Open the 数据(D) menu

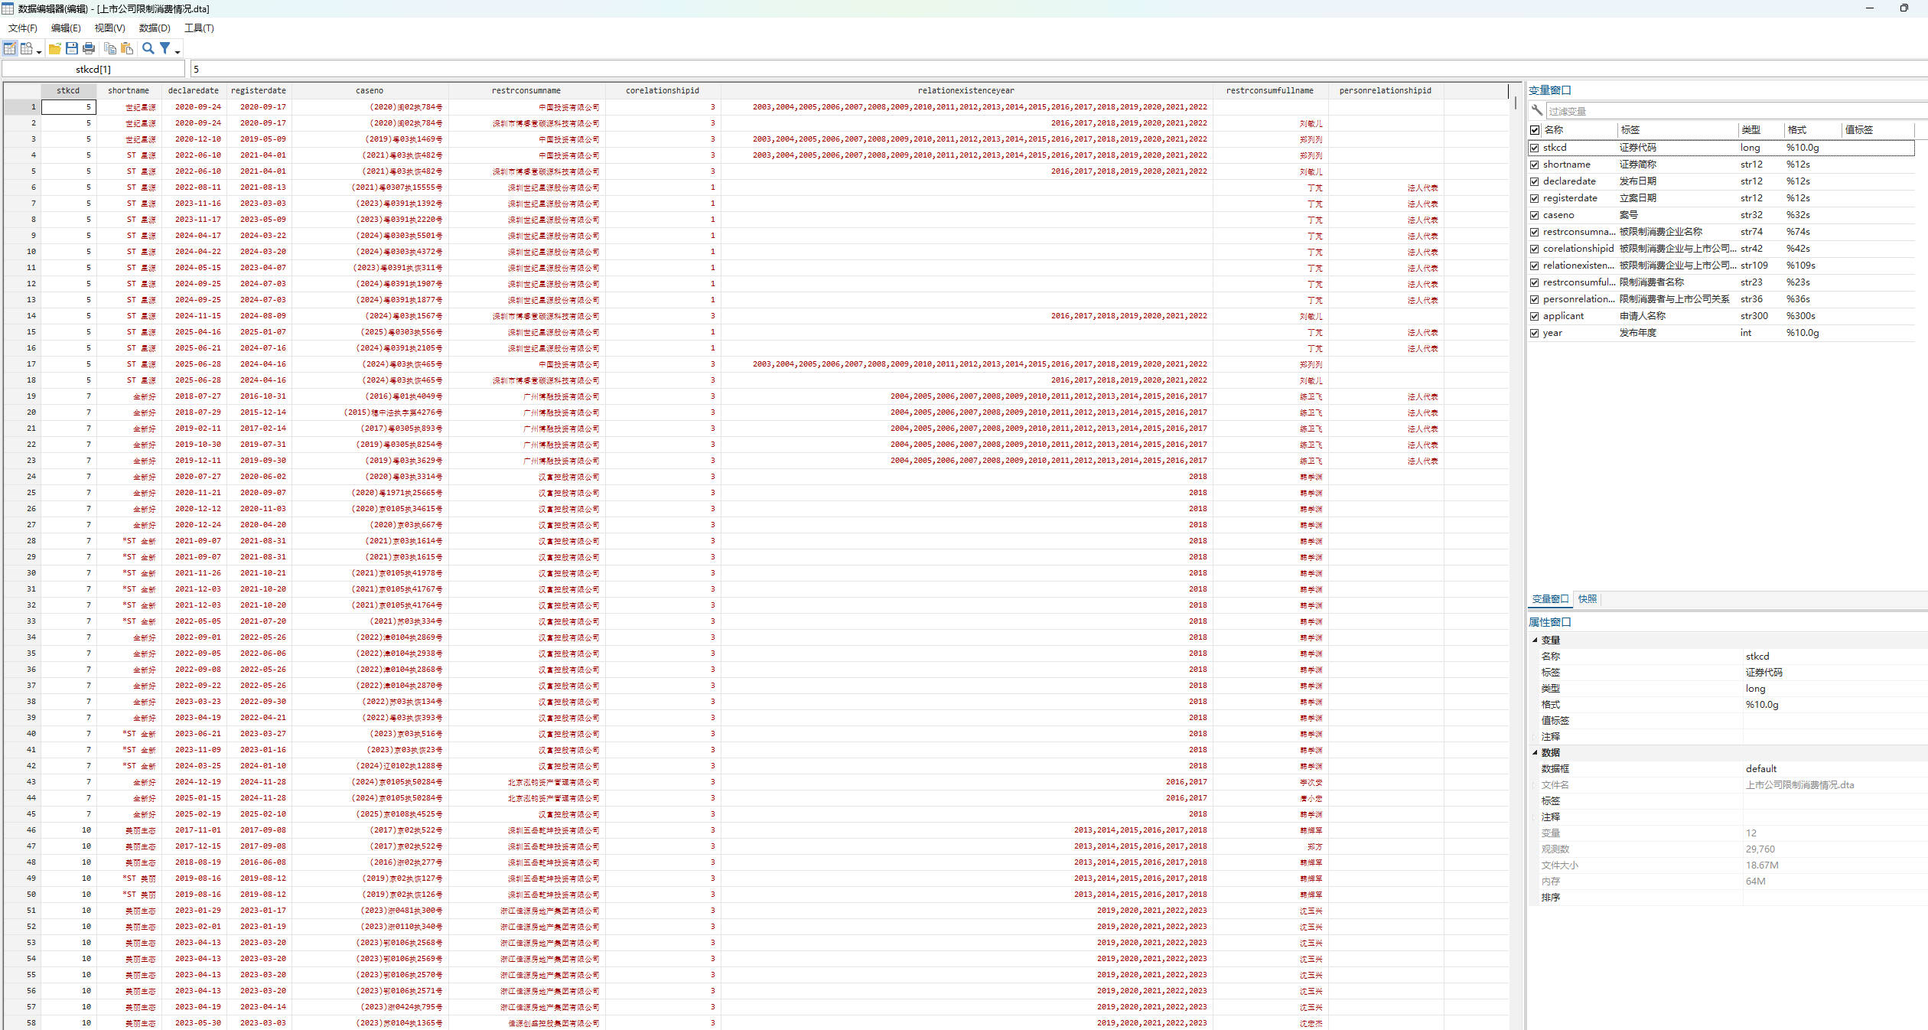point(154,28)
